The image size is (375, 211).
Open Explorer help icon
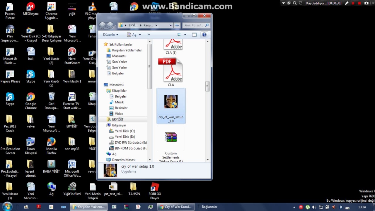pos(204,35)
